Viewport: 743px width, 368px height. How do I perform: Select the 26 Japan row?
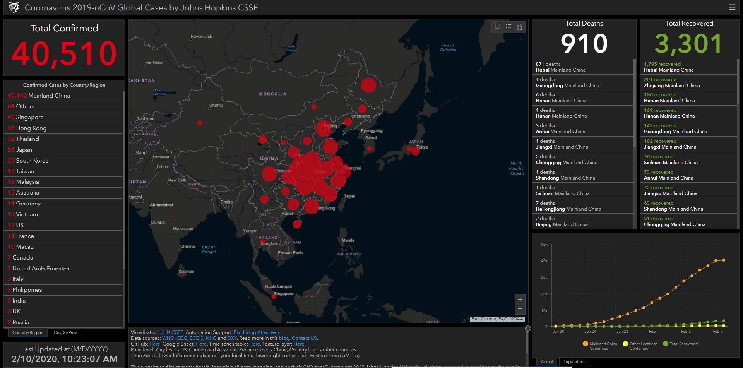point(64,150)
